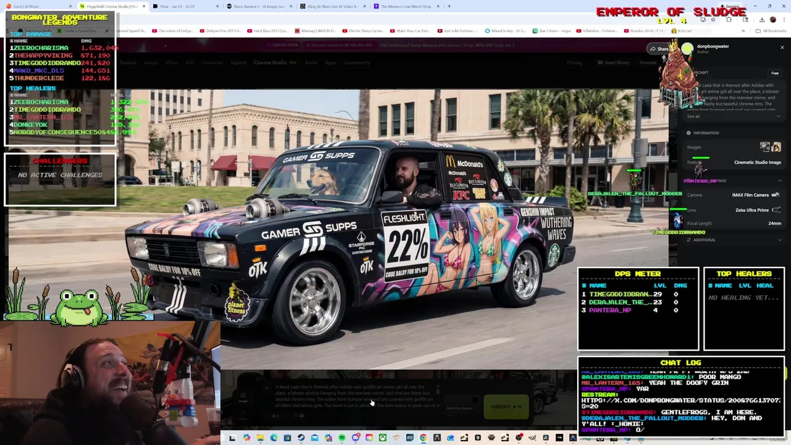The image size is (791, 445).
Task: Open Task View on the taskbar
Action: pyautogui.click(x=232, y=438)
